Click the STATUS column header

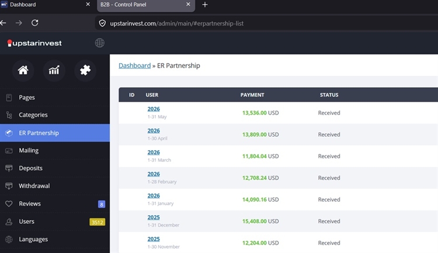[329, 95]
